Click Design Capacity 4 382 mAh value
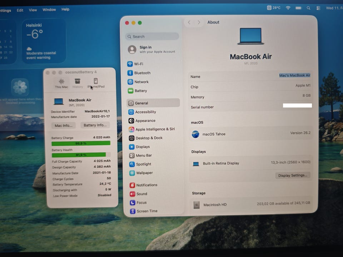 [102, 167]
